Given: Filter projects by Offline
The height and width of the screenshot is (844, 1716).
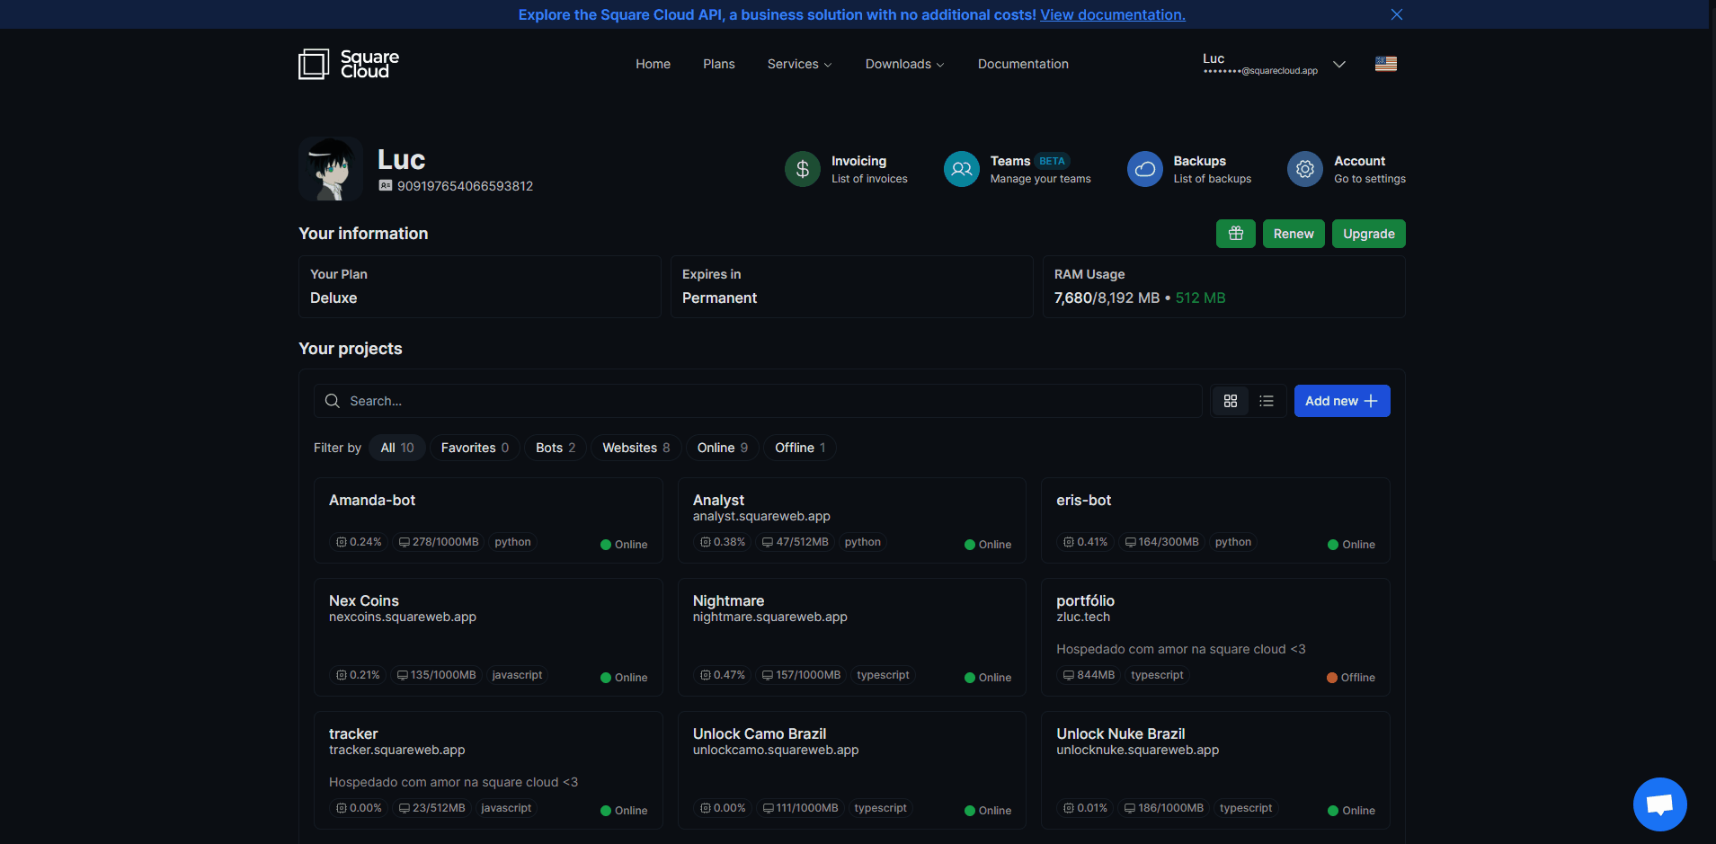Looking at the screenshot, I should click(x=800, y=448).
